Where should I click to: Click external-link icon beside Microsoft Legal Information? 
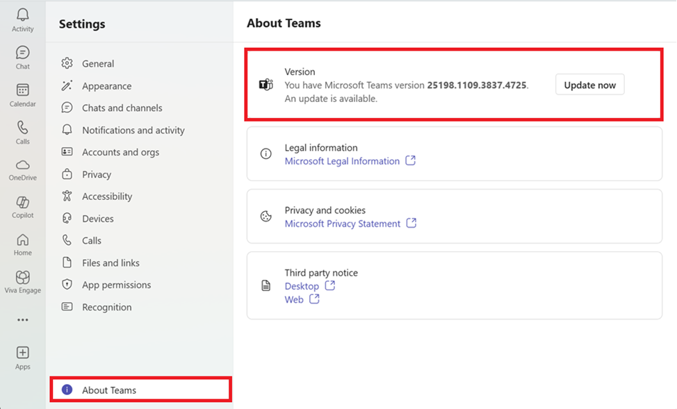[410, 160]
